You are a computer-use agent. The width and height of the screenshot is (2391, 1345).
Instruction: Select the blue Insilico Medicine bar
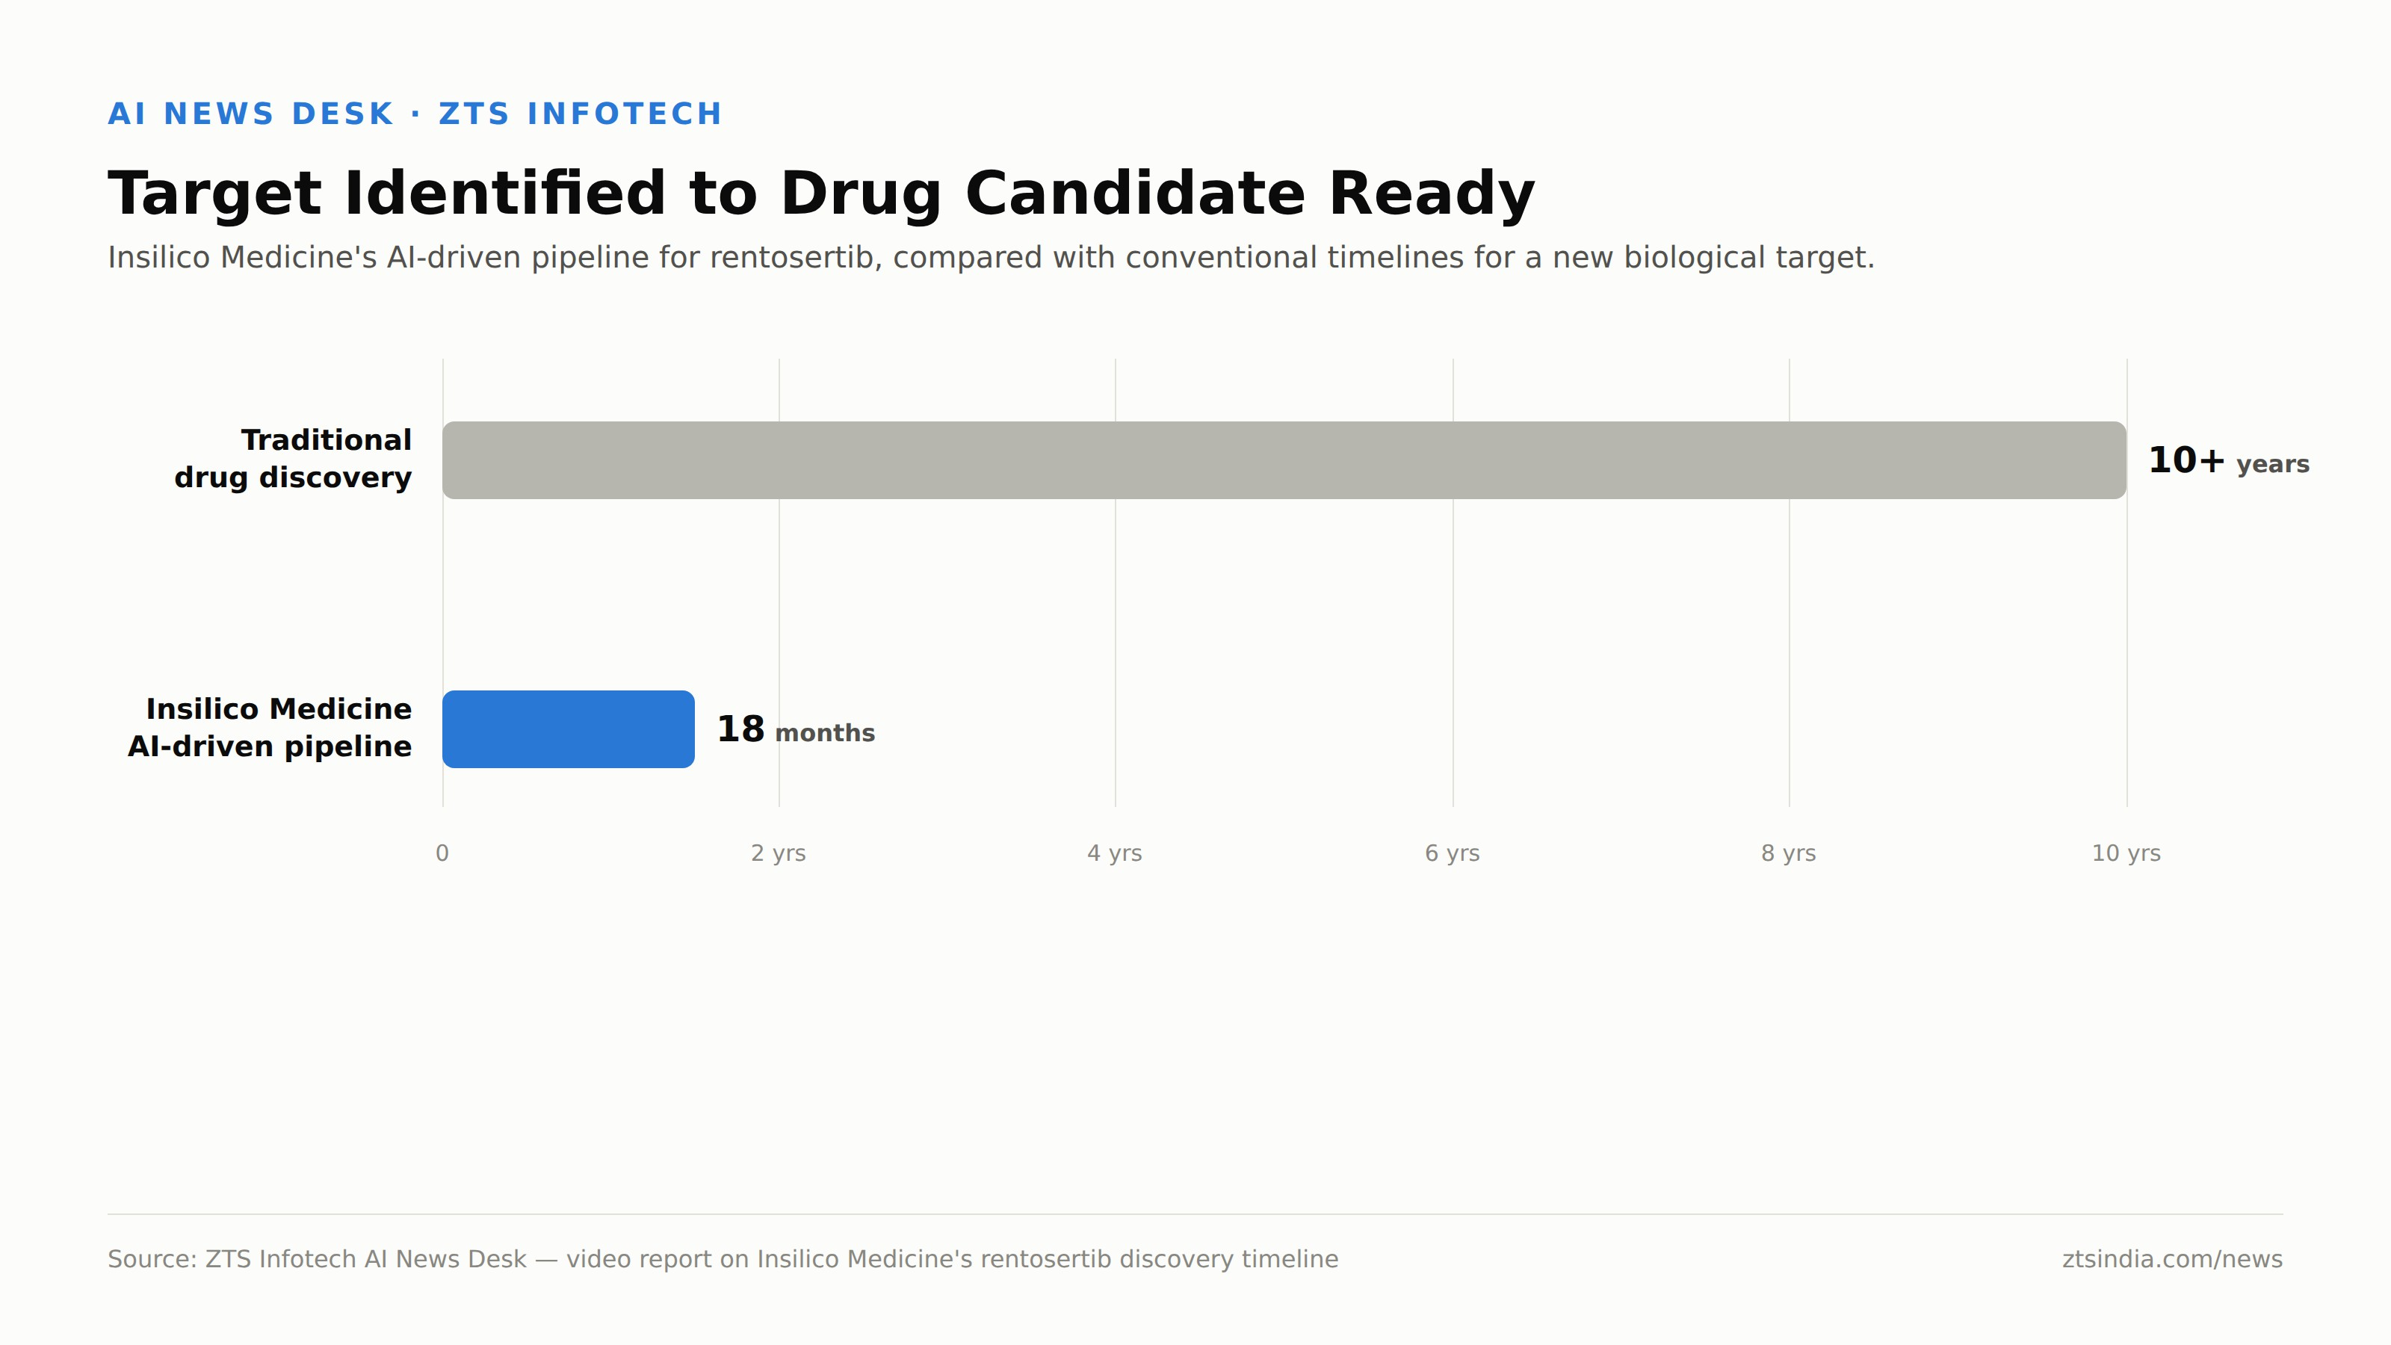568,729
